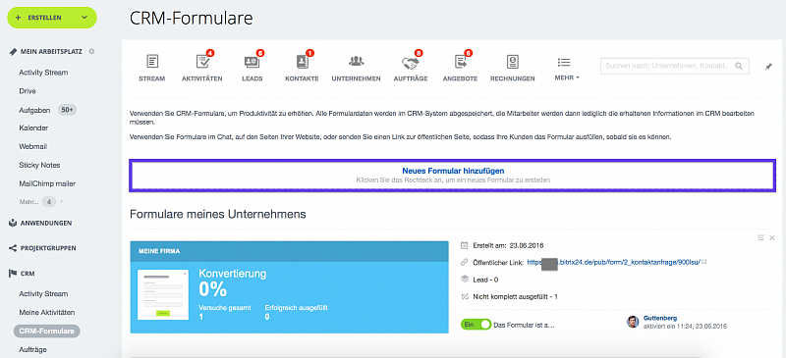Open MailChimp mailer in the sidebar
This screenshot has height=358, width=786.
(47, 183)
